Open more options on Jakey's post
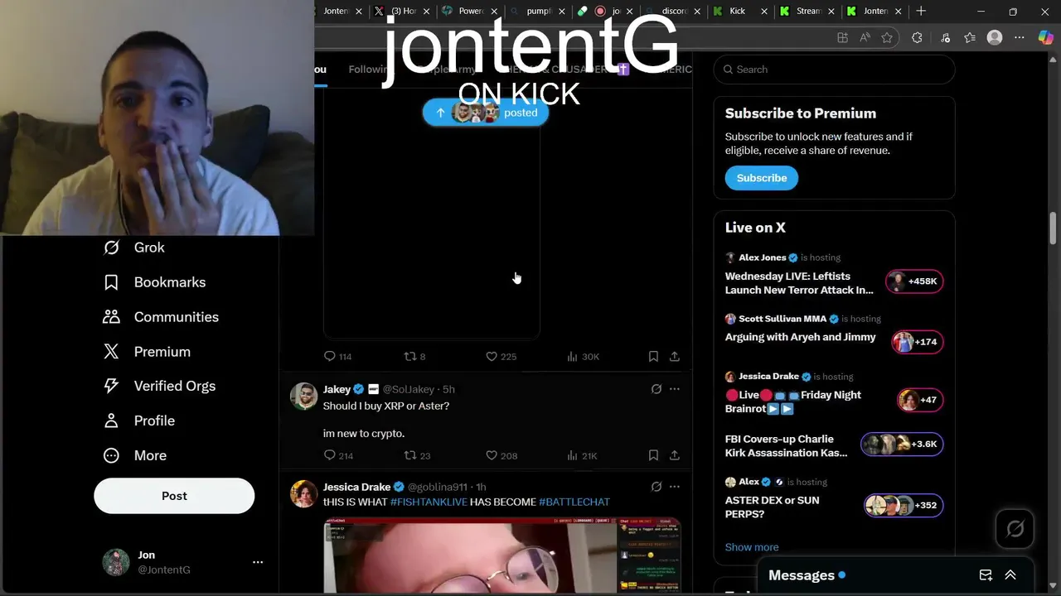Viewport: 1061px width, 596px height. [675, 389]
